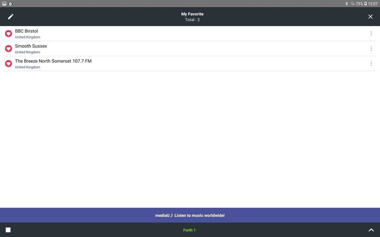
Task: Tap the My Favorite title
Action: tap(192, 14)
